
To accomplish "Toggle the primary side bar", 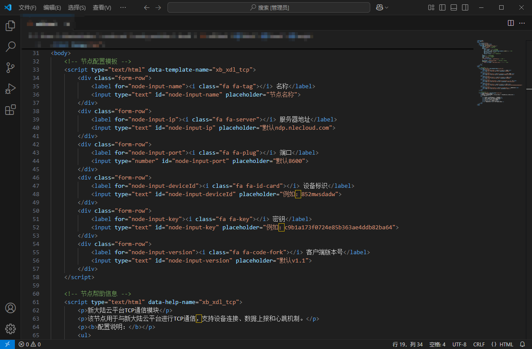I will tap(442, 7).
